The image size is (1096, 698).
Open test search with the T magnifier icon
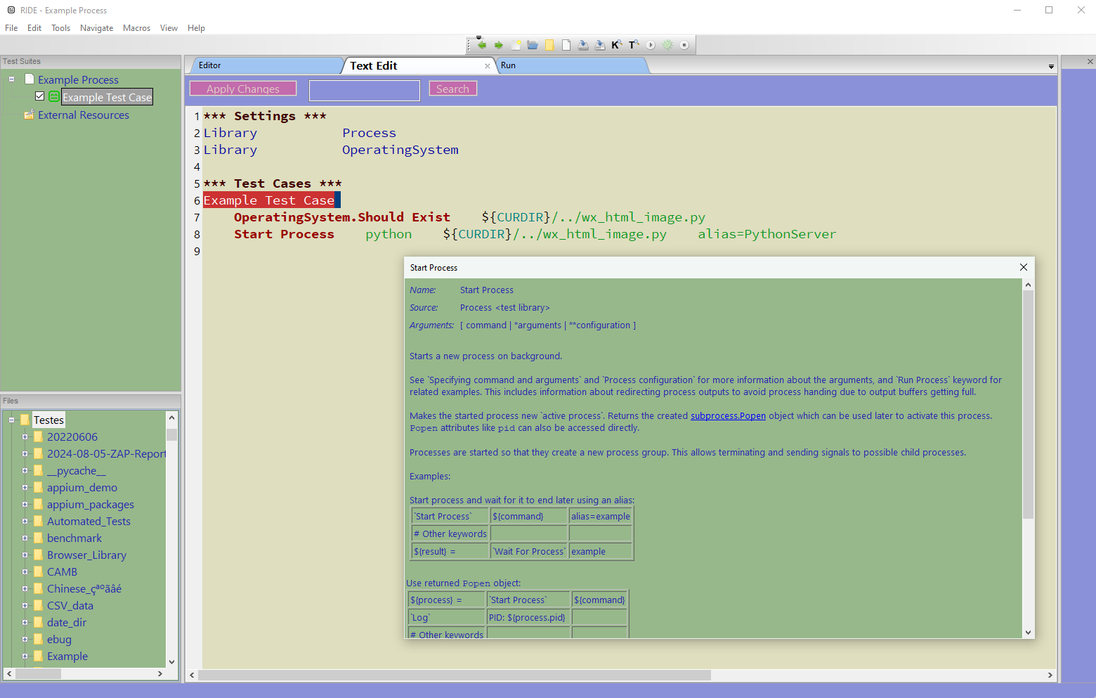pos(634,45)
